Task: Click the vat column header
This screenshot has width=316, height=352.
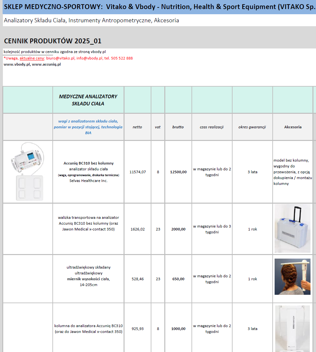Action: pyautogui.click(x=158, y=127)
